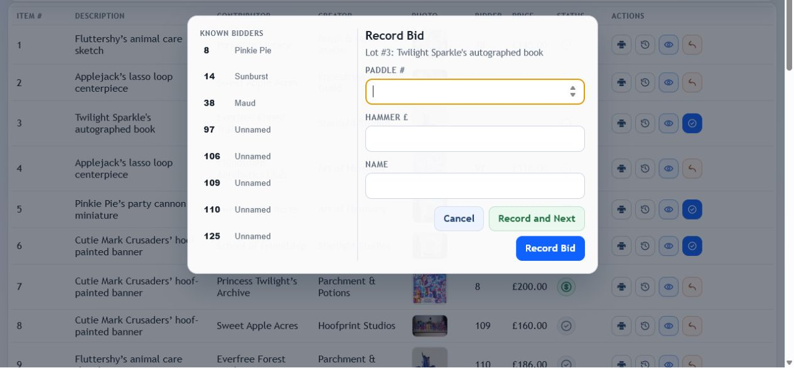
Task: Open bid history icon for item 2
Action: 645,82
